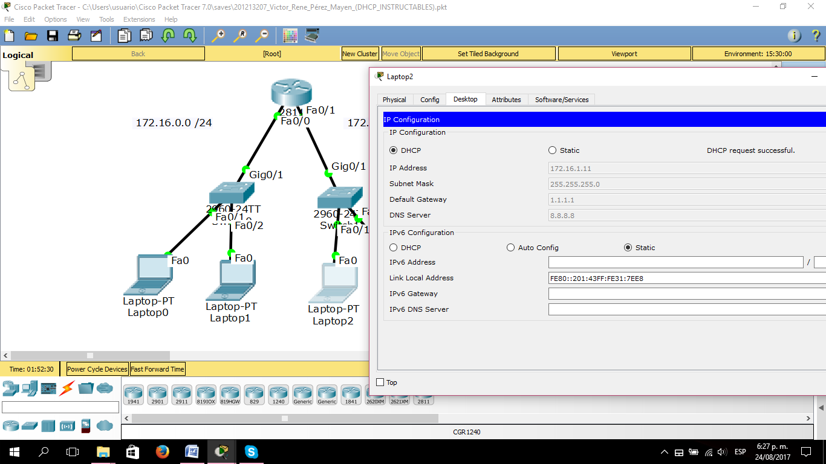
Task: Select IPv6 Static radio button
Action: [x=628, y=248]
